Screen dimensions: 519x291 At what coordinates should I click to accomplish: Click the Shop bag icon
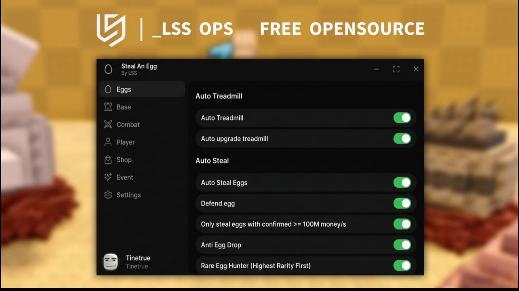[x=108, y=160]
